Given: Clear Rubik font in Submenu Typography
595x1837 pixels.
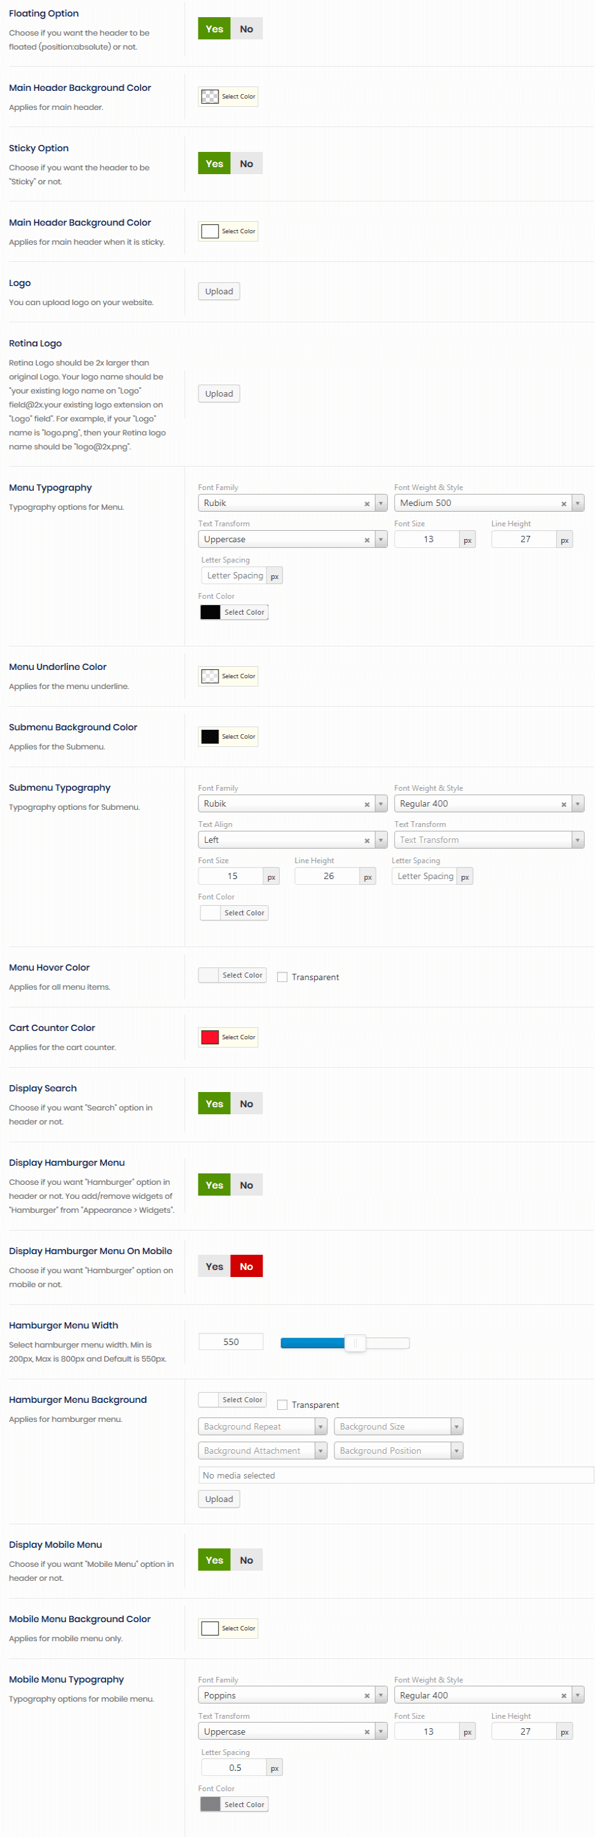Looking at the screenshot, I should coord(367,804).
